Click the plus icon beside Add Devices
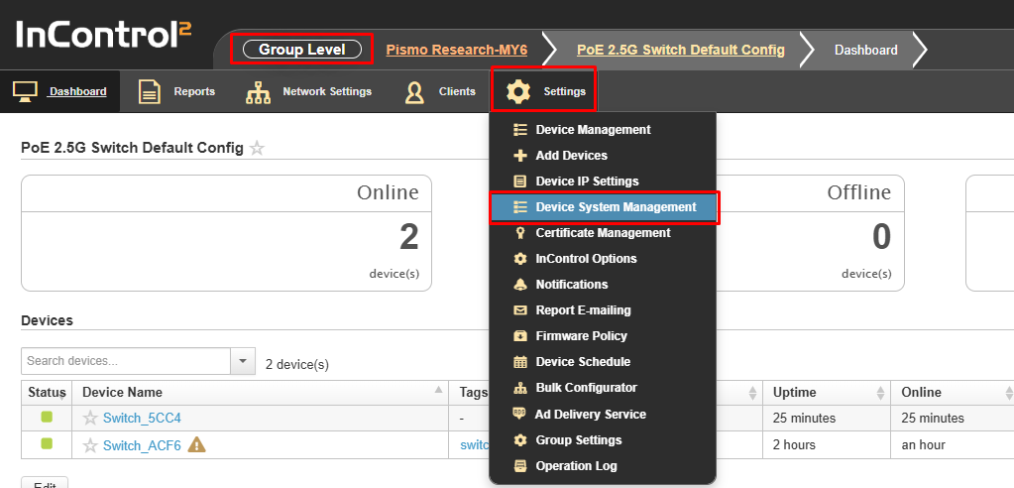 click(520, 156)
